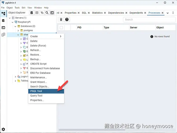
Task: Choose CREATE Script menu entry
Action: point(46,64)
